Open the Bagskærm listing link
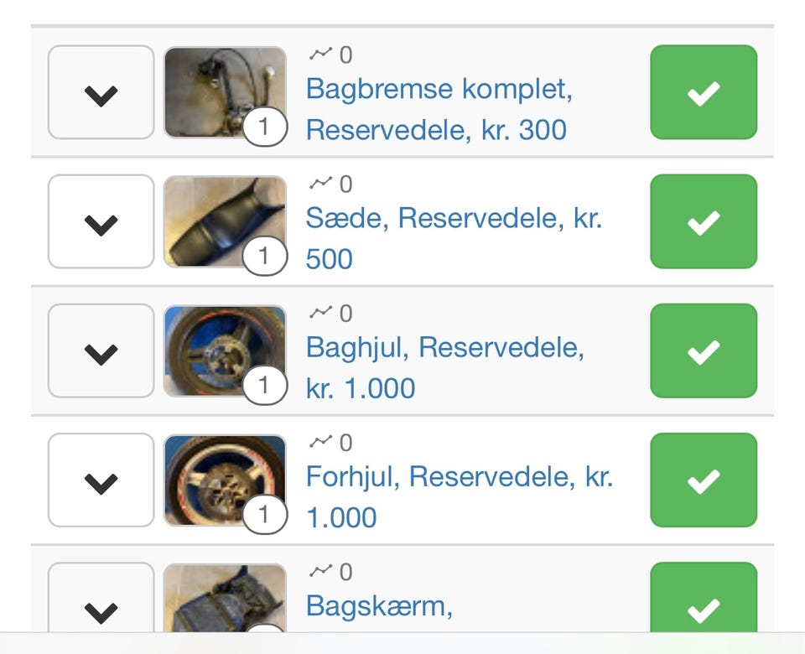 (379, 605)
